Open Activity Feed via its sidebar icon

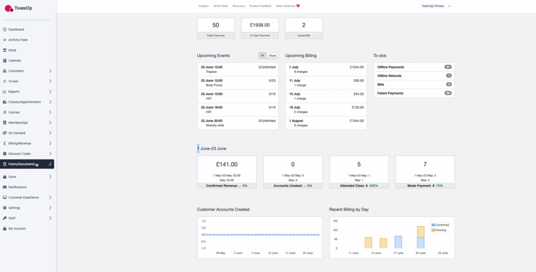click(5, 40)
